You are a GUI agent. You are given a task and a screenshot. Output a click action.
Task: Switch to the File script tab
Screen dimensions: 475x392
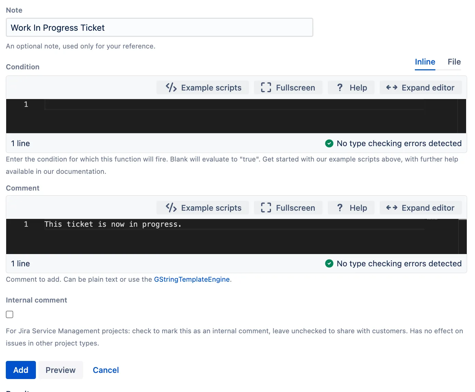click(454, 62)
